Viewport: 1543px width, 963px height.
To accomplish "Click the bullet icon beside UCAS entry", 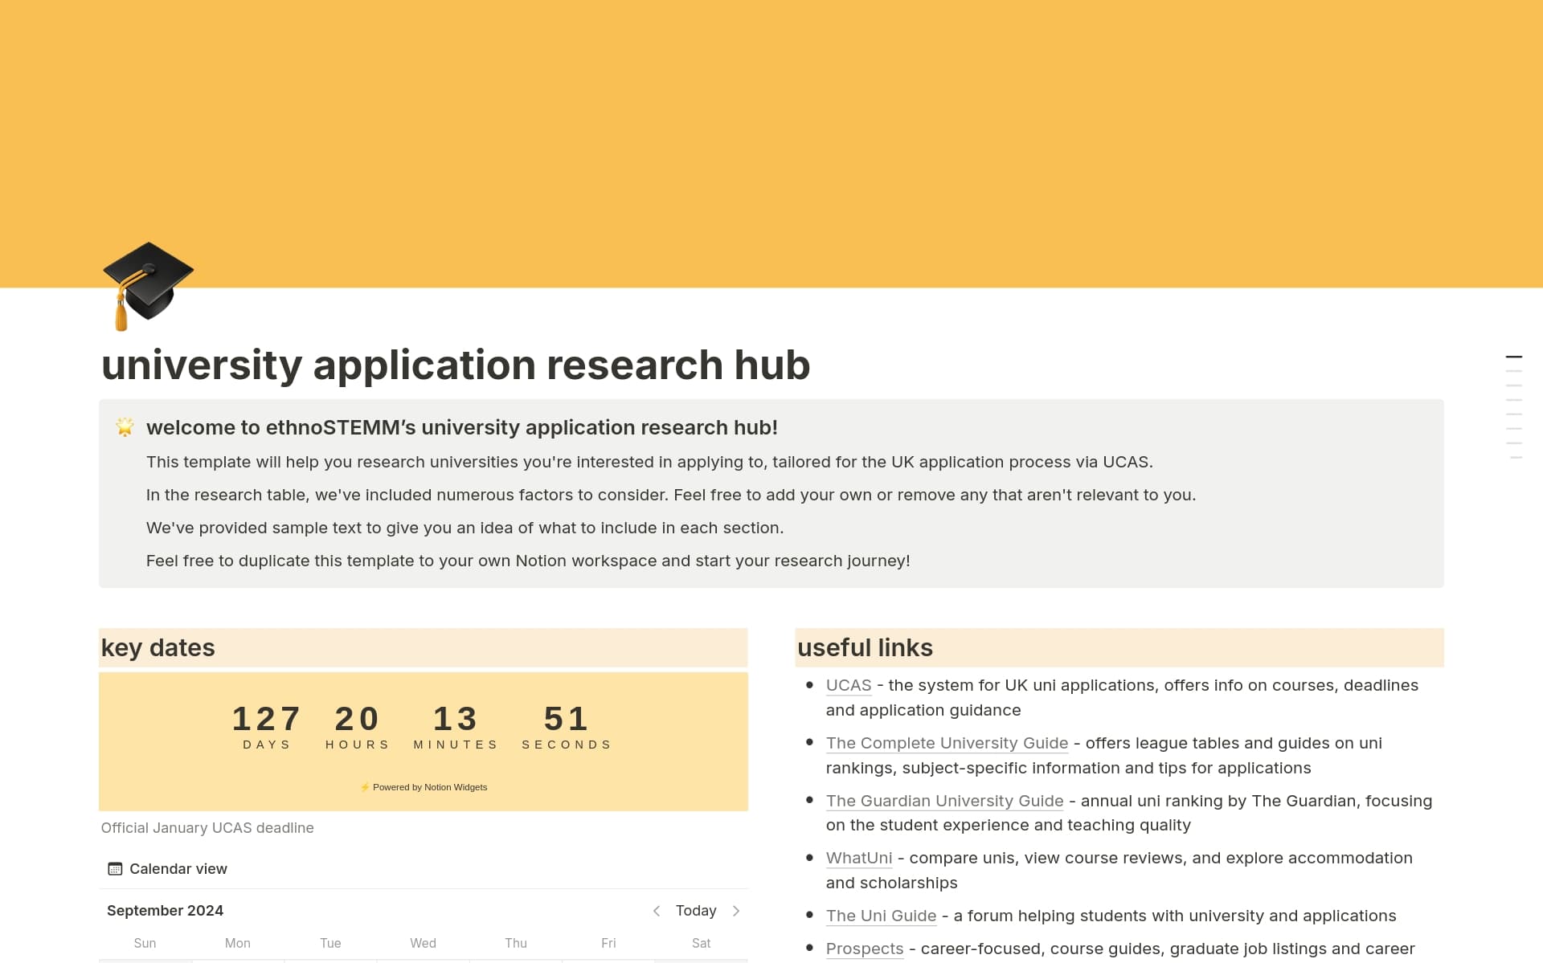I will coord(809,684).
